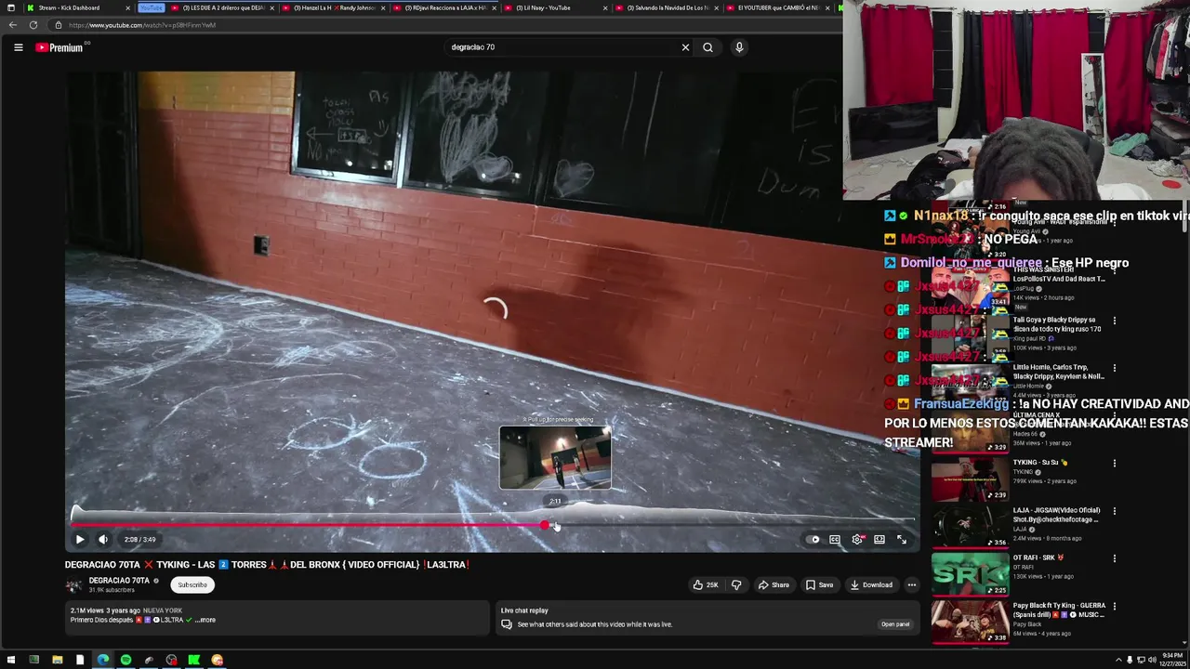The width and height of the screenshot is (1190, 669).
Task: Open File Explorer from the taskbar
Action: (57, 660)
